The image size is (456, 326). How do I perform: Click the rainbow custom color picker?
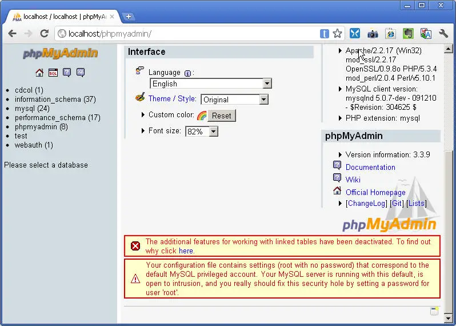202,116
